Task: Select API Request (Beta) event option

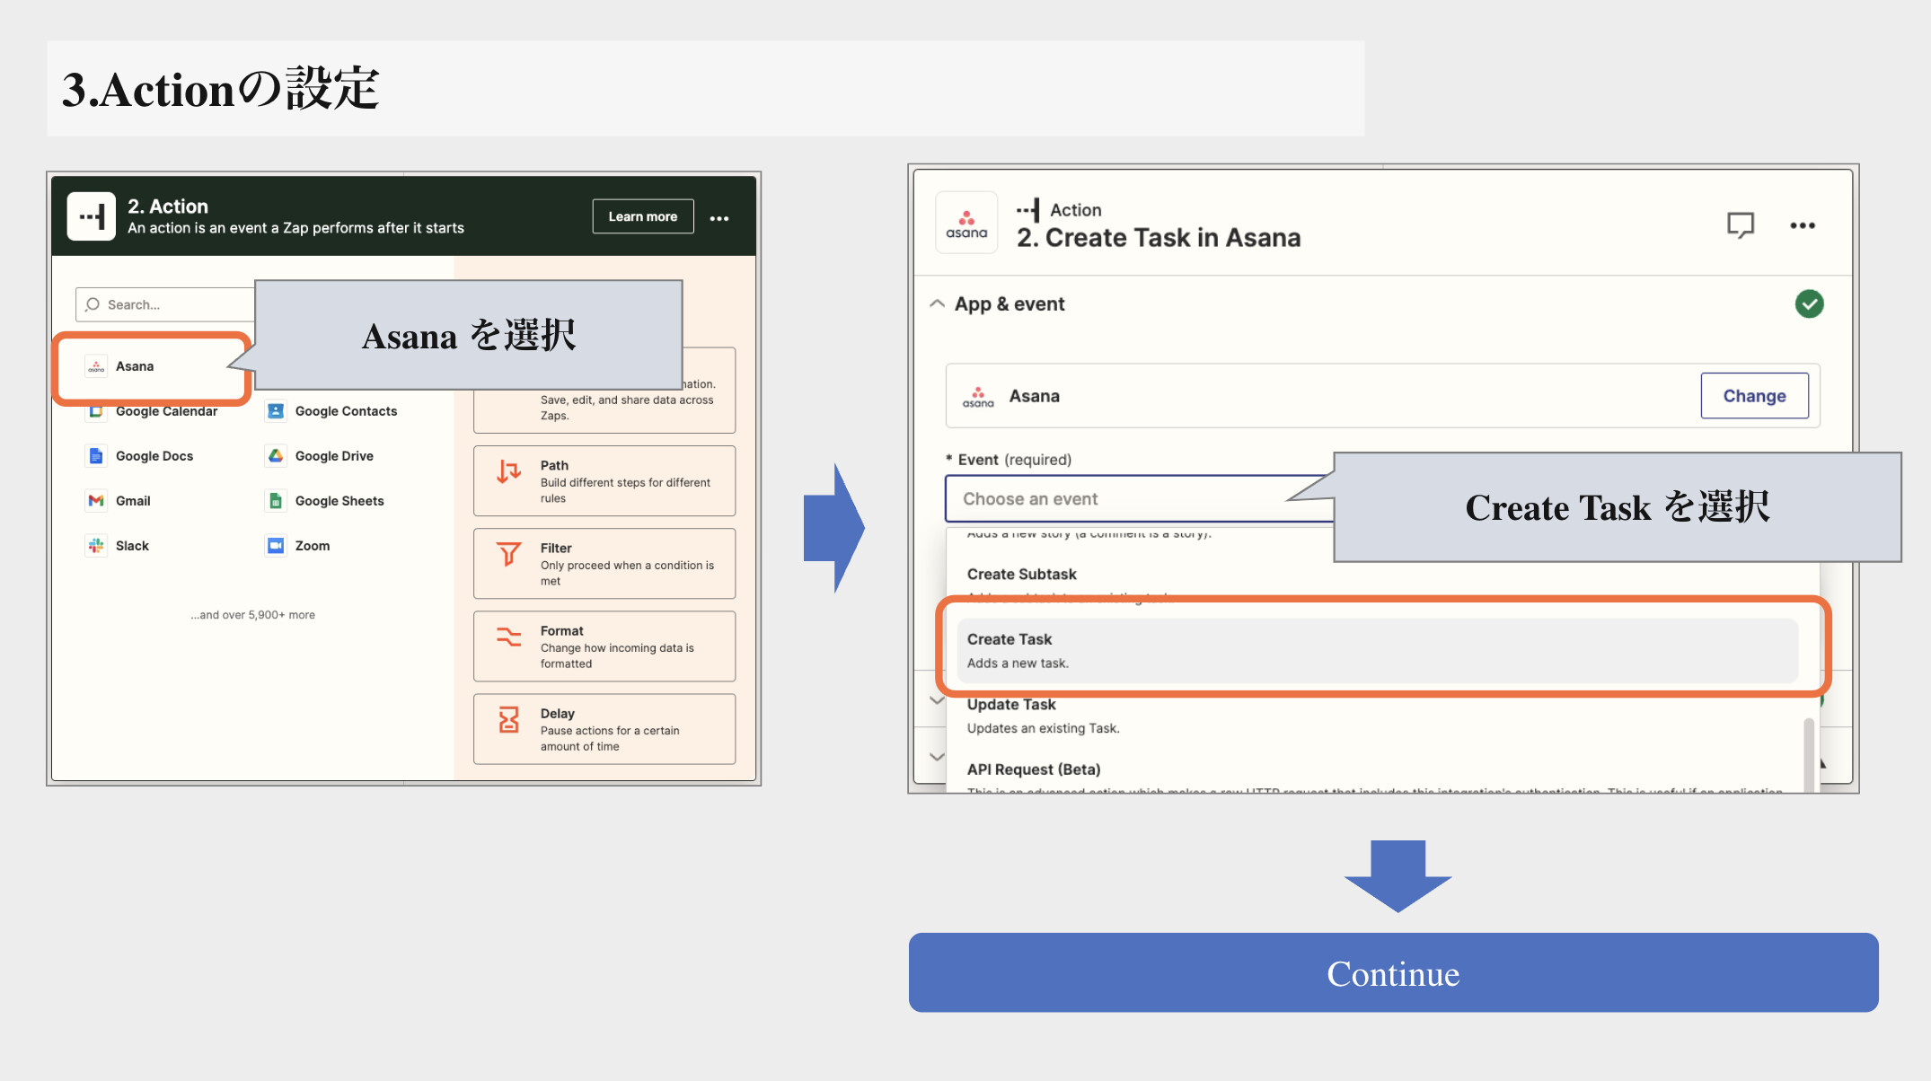Action: 1033,769
